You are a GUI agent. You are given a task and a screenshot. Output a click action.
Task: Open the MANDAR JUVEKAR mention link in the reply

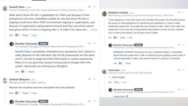coord(123,52)
